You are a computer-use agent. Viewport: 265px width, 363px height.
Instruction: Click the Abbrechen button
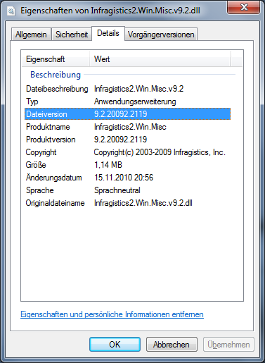coord(172,345)
